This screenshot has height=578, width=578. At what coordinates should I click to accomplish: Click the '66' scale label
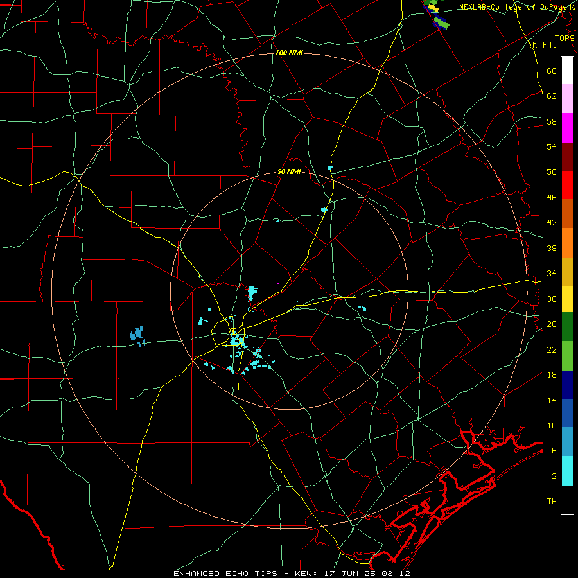[552, 71]
